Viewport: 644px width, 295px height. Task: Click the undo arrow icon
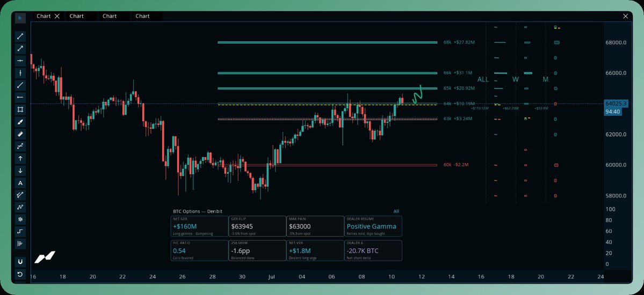tap(20, 274)
